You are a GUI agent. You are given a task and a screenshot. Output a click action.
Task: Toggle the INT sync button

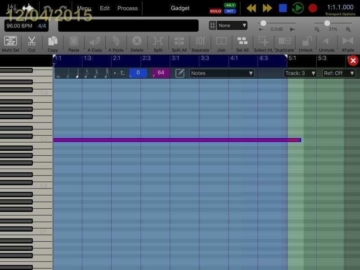point(230,11)
